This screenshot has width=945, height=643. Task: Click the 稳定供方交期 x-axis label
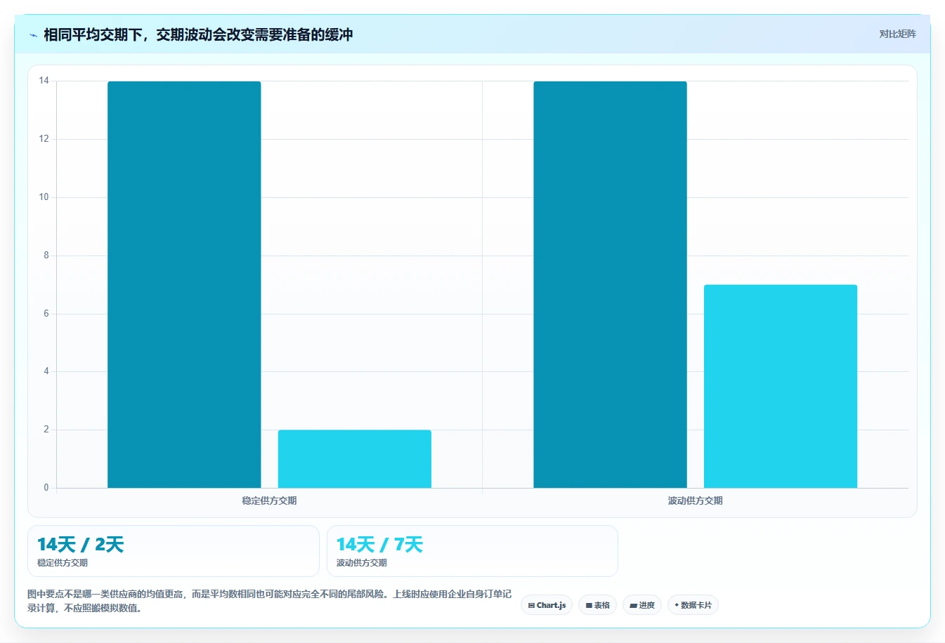pos(269,501)
